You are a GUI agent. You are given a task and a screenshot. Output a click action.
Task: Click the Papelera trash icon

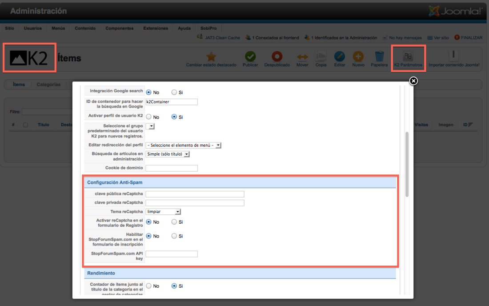click(379, 56)
